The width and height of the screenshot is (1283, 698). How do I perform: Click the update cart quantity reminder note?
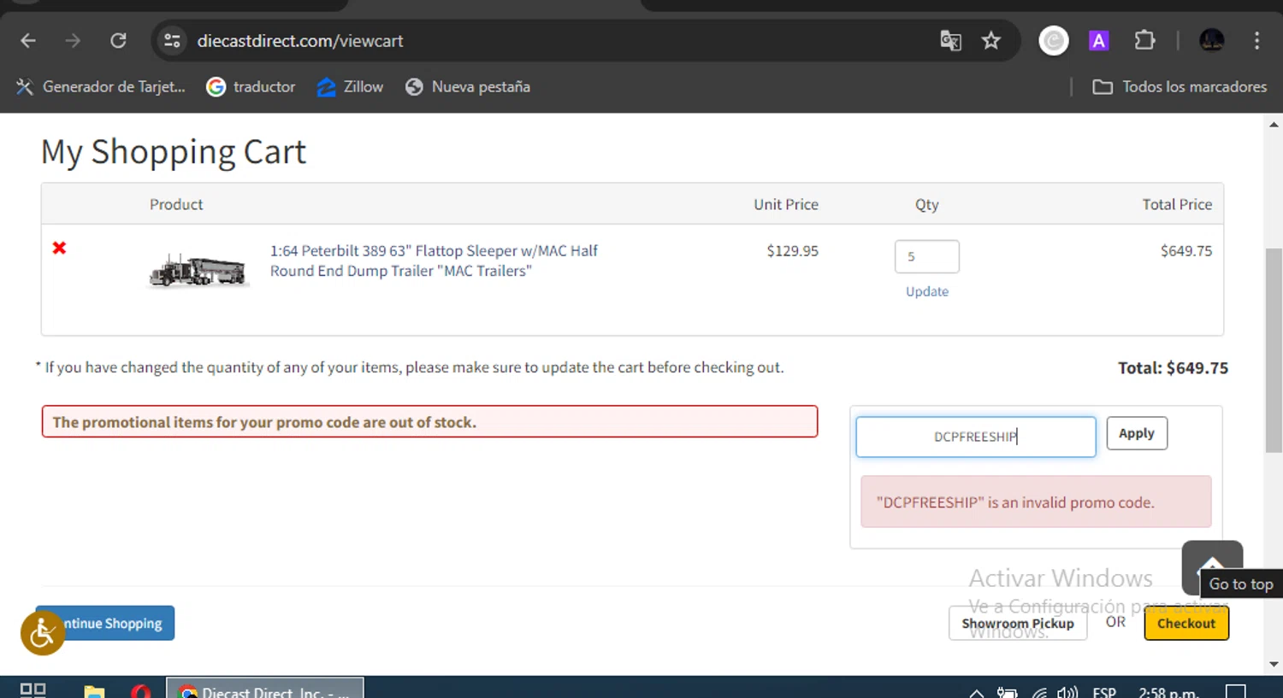[x=410, y=367]
